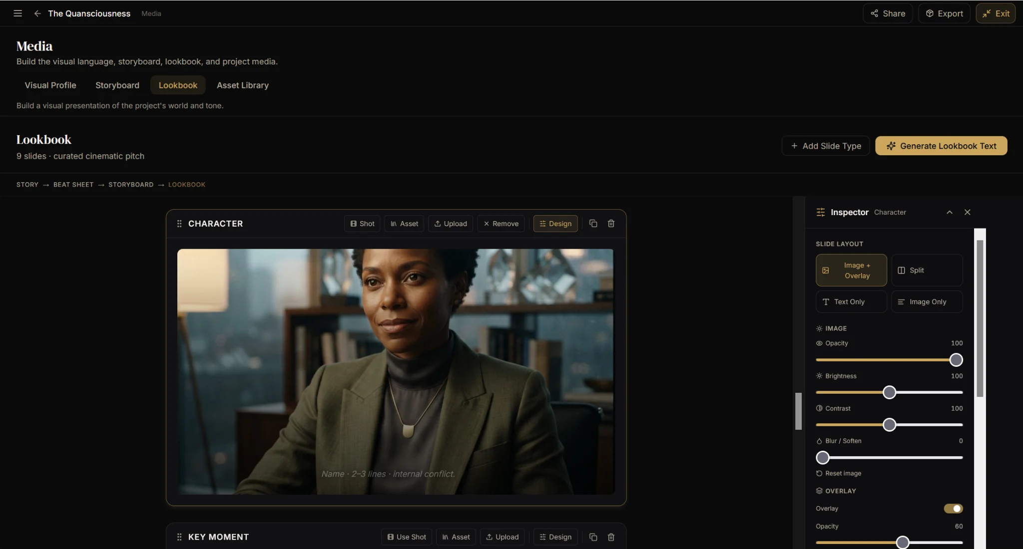Select Split slide layout

927,270
